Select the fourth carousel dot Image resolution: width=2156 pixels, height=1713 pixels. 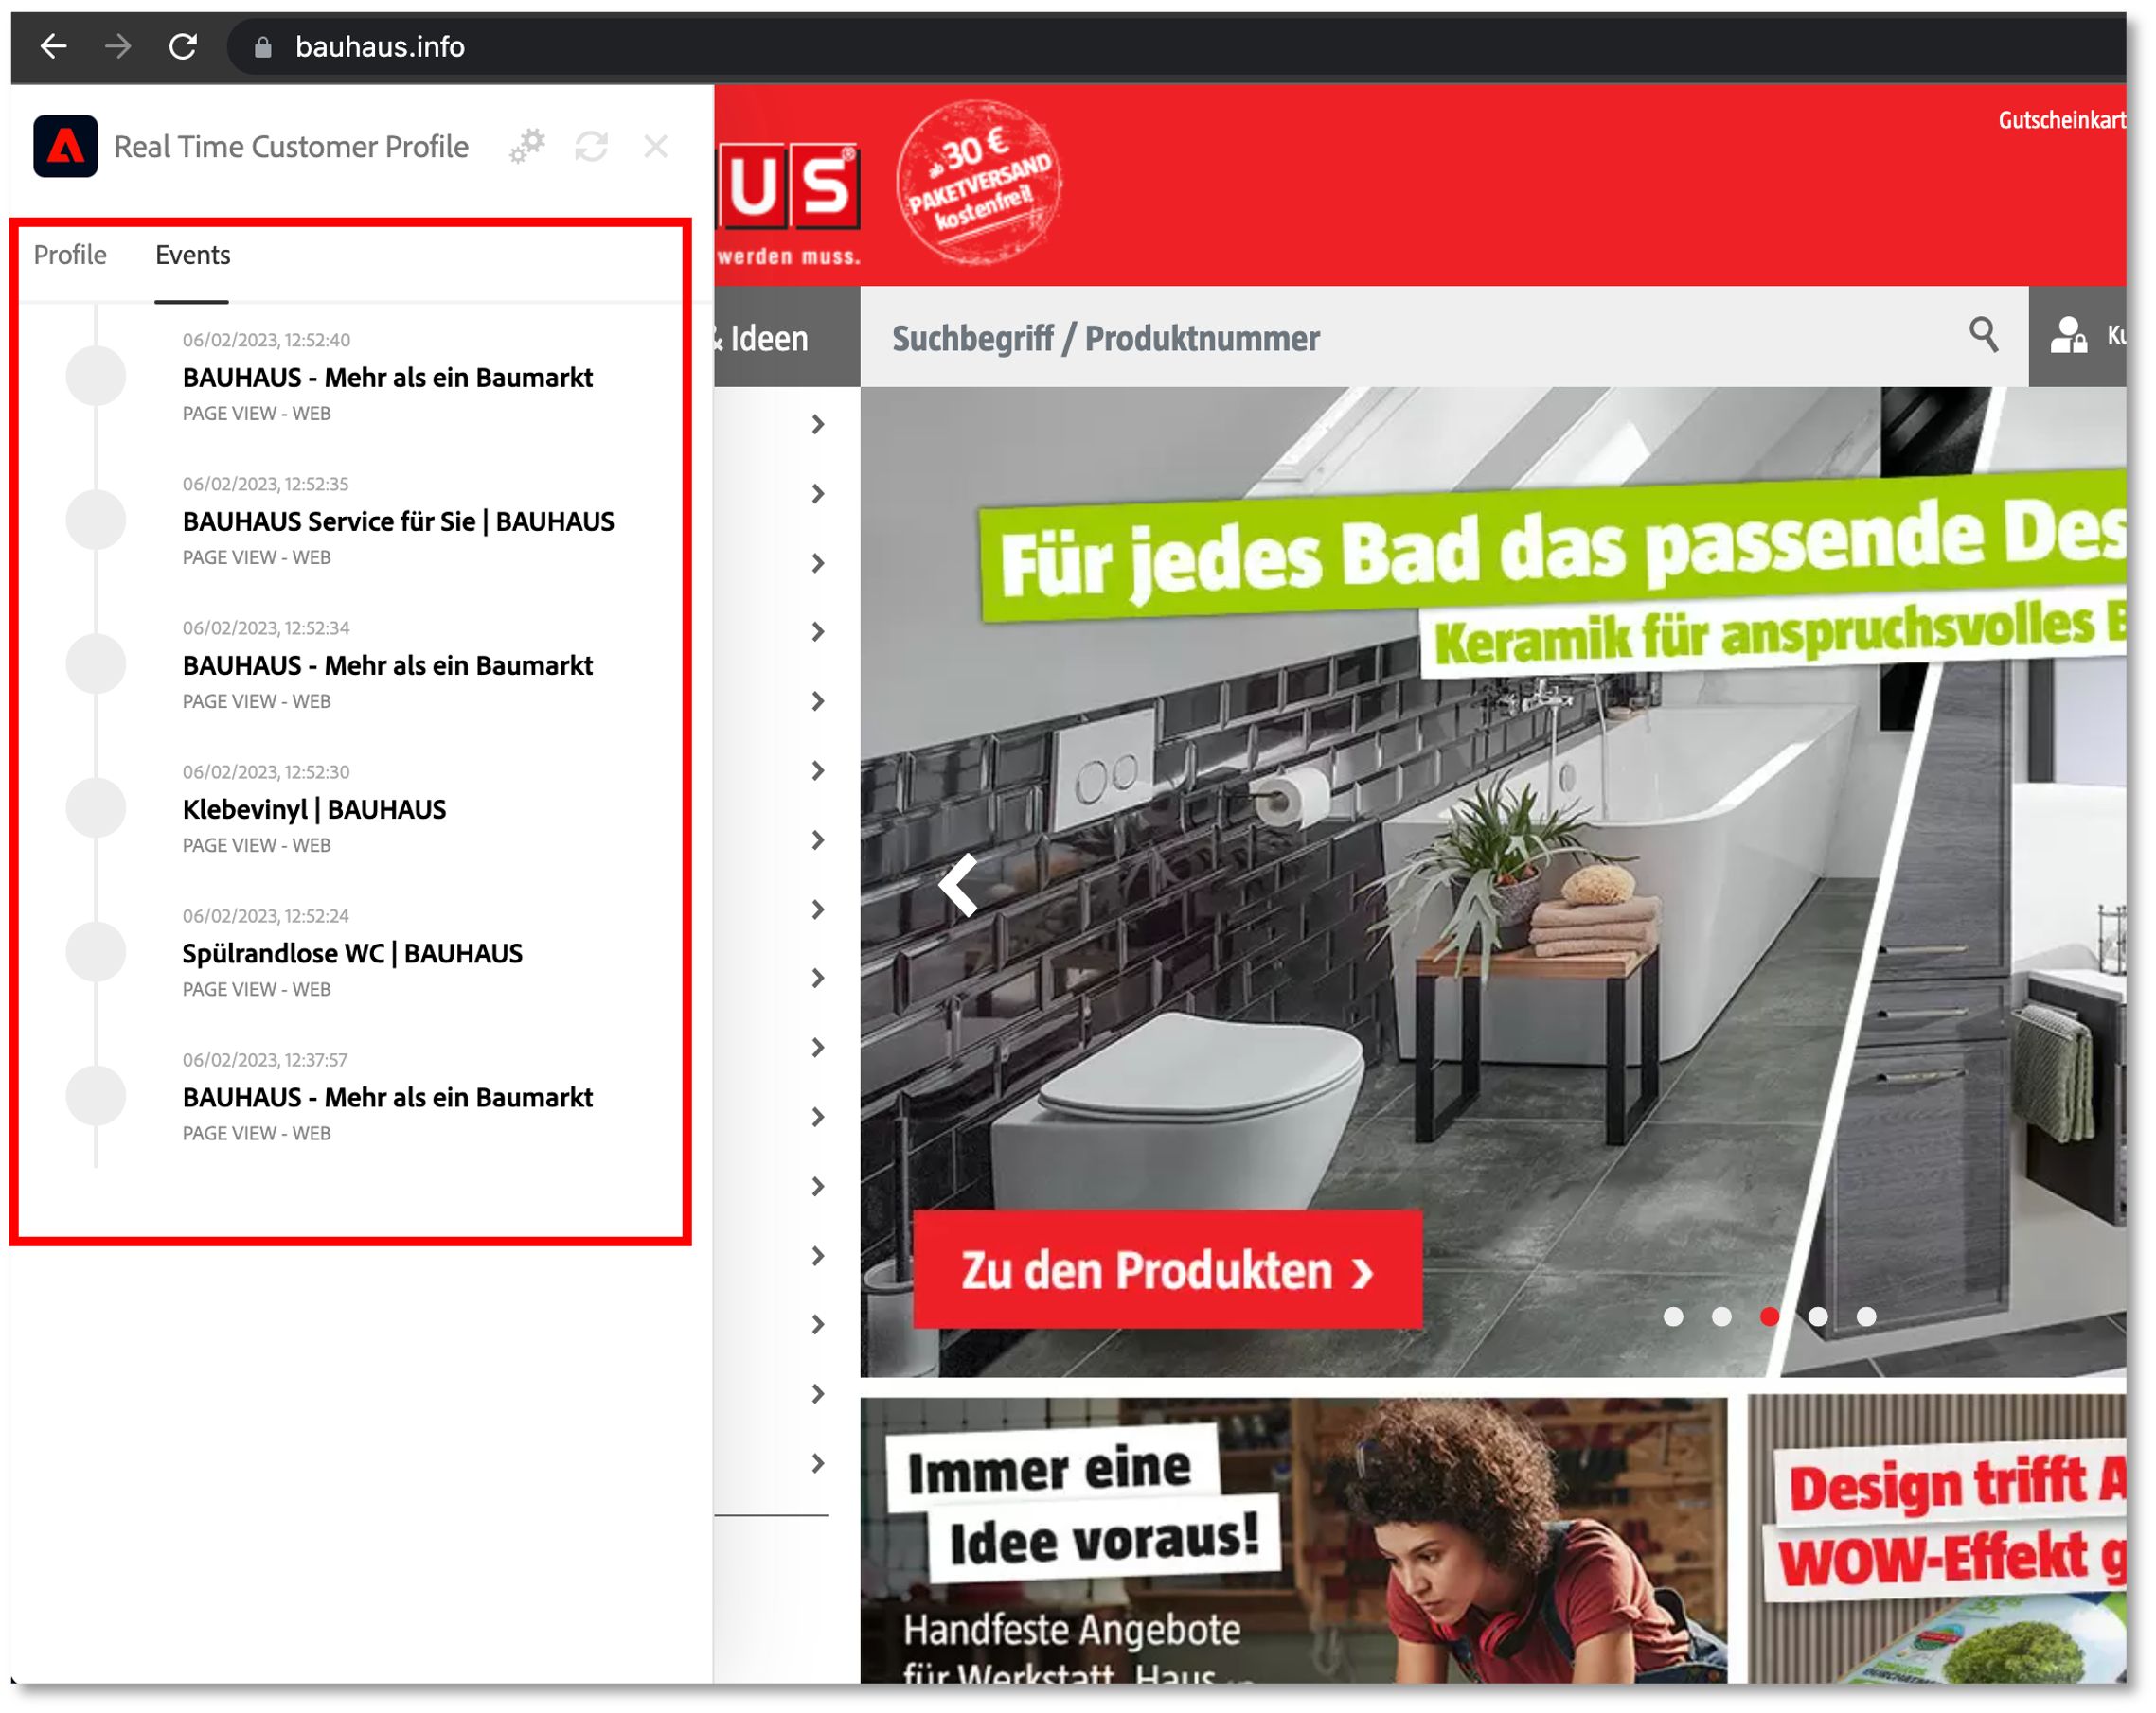(1818, 1316)
